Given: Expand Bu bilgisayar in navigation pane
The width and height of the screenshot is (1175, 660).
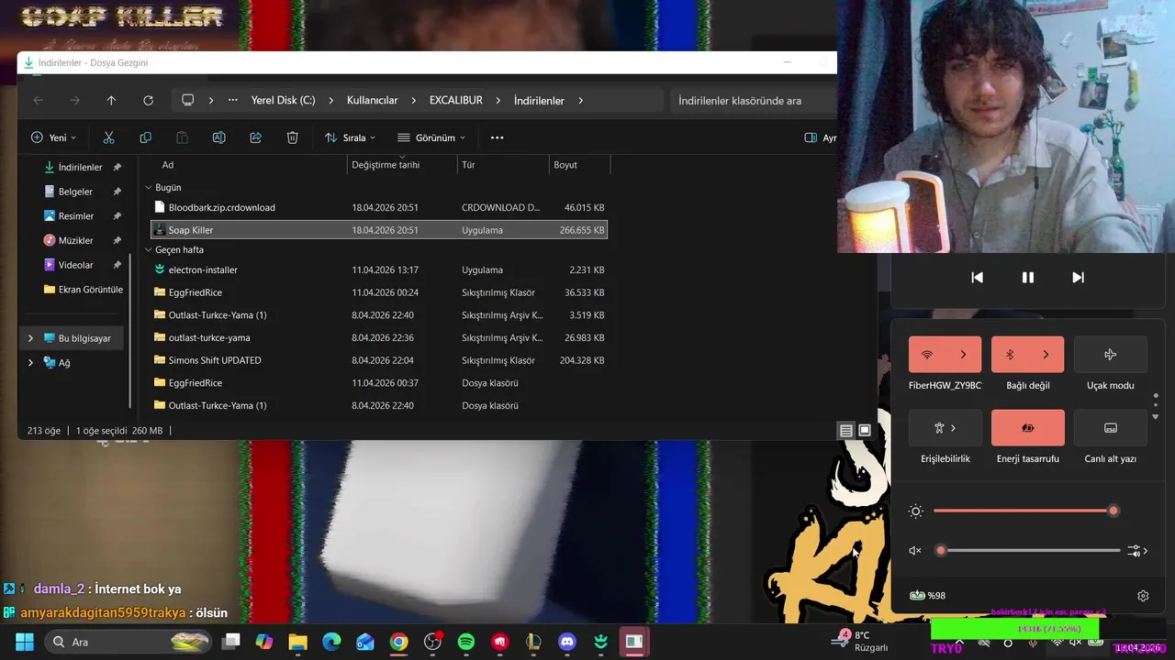Looking at the screenshot, I should (x=30, y=338).
